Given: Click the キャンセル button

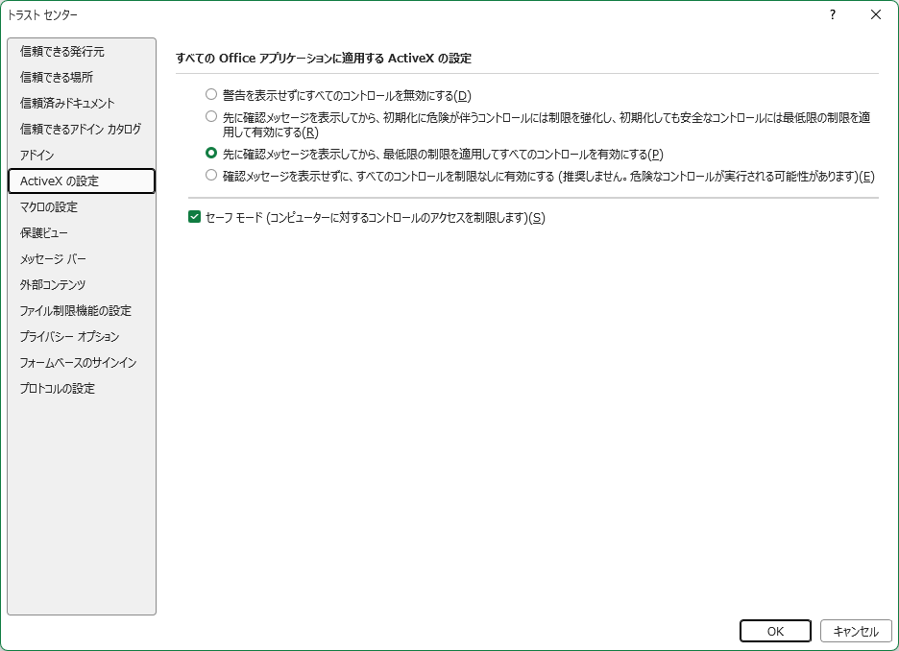Looking at the screenshot, I should coord(856,631).
